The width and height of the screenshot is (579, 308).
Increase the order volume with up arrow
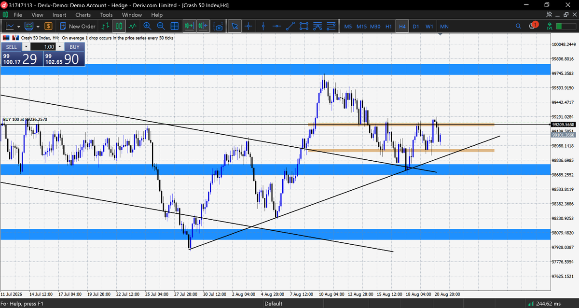pyautogui.click(x=60, y=47)
